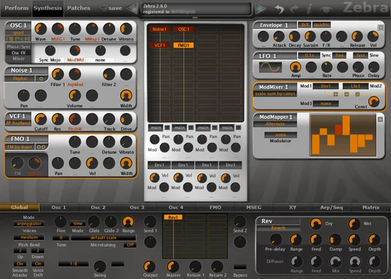Toggle second lane main mute box

191,128
